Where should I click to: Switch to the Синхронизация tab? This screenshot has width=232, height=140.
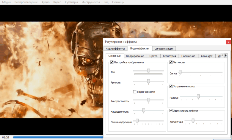click(164, 49)
